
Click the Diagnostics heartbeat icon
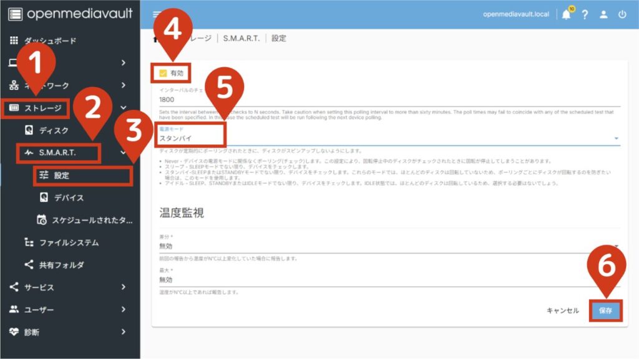pyautogui.click(x=14, y=332)
